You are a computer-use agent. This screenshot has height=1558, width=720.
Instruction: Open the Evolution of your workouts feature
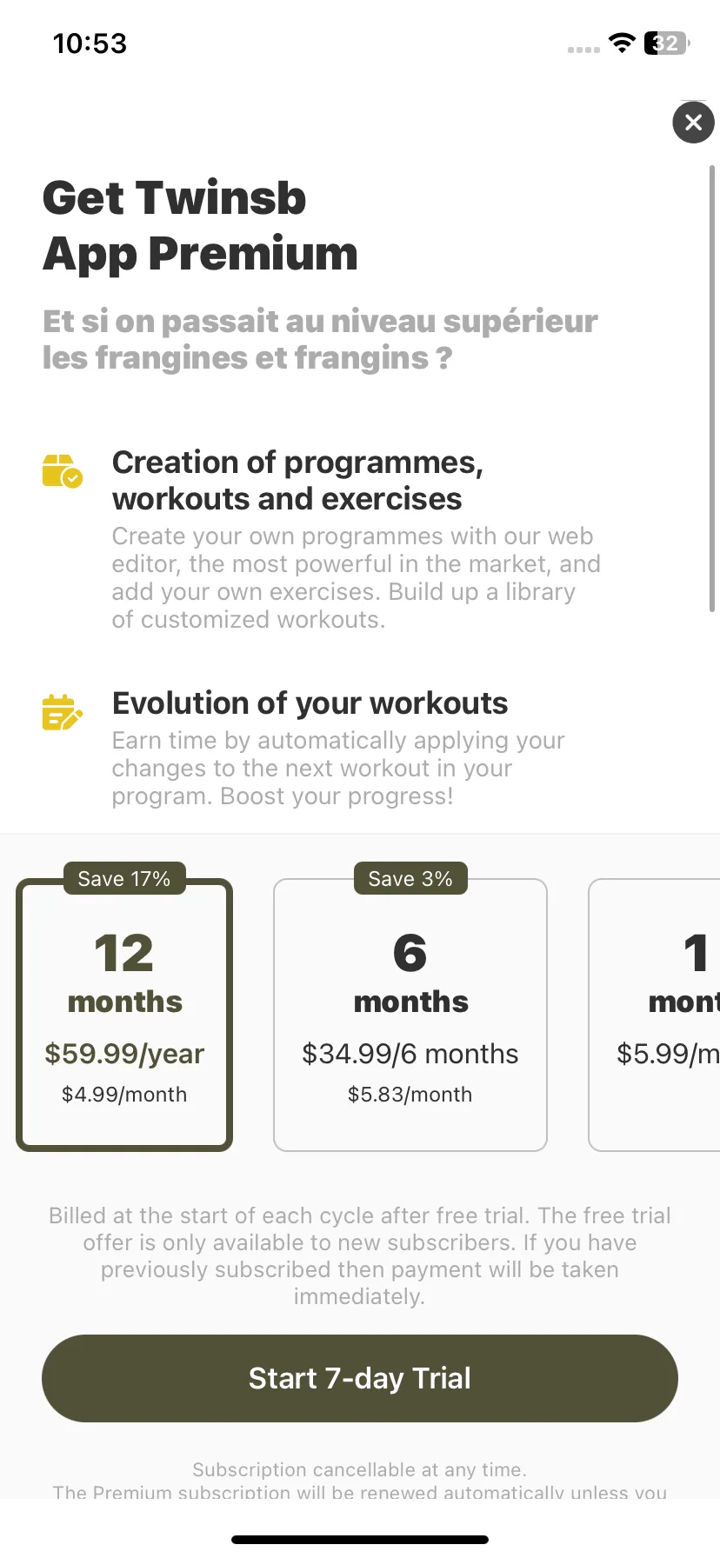pyautogui.click(x=310, y=703)
